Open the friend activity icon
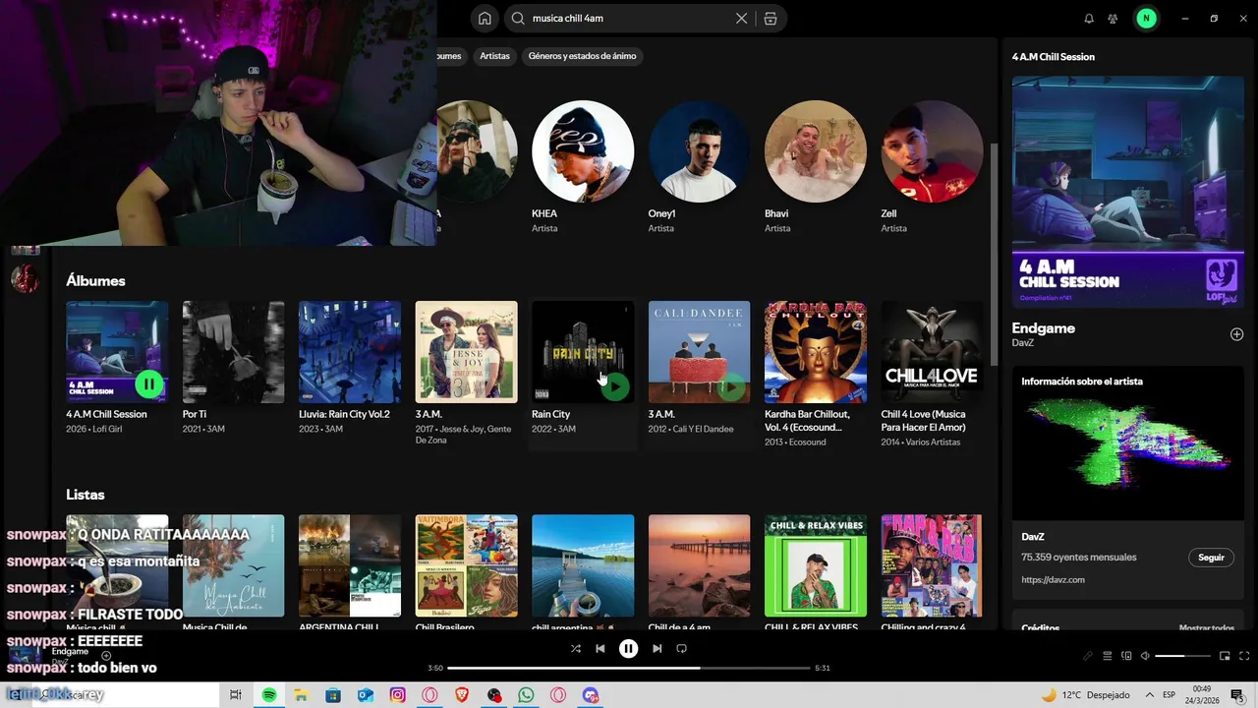The image size is (1258, 708). pos(1113,18)
